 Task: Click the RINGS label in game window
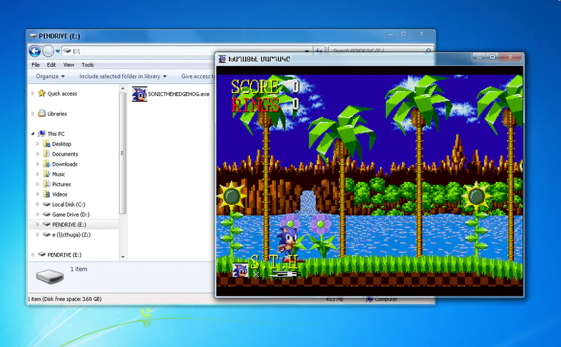(x=256, y=105)
